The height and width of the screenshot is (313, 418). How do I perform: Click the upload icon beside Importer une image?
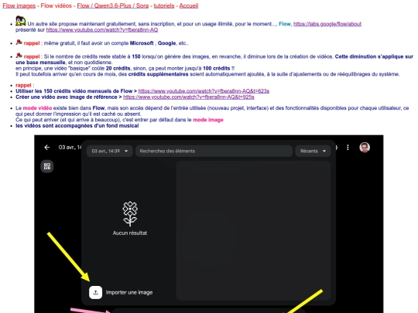(95, 292)
